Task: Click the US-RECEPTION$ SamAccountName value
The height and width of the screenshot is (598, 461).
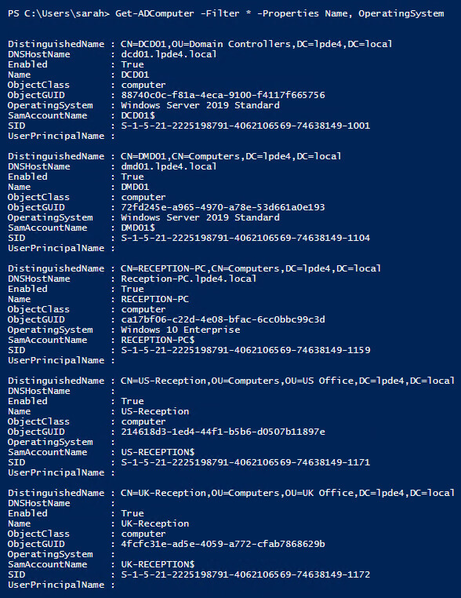Action: point(158,452)
